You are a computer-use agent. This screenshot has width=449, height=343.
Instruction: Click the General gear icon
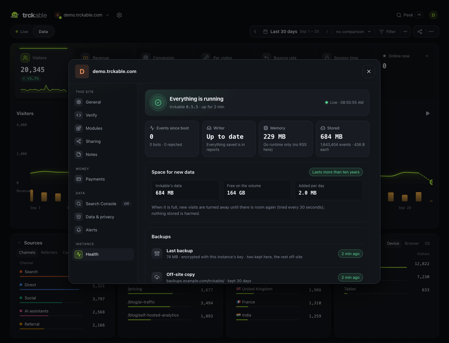coord(79,102)
